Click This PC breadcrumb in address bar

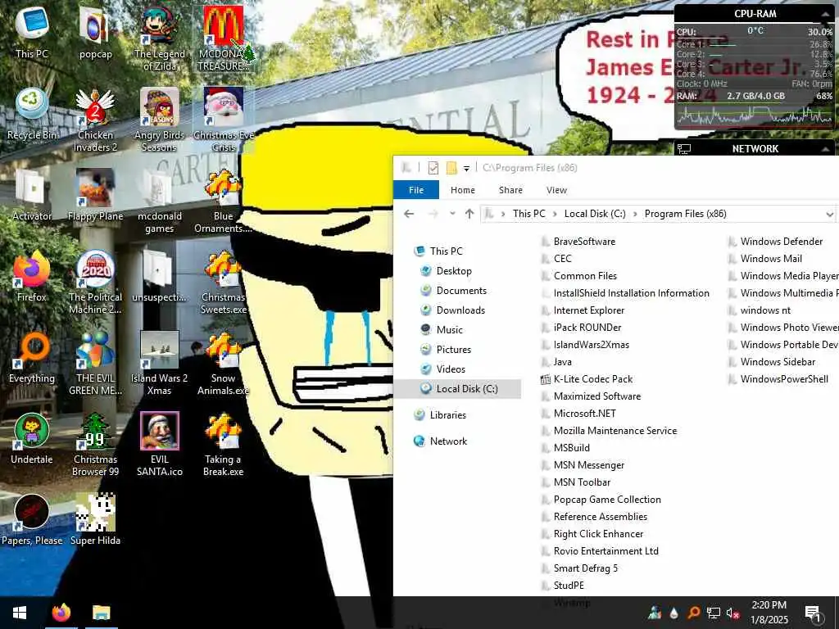coord(528,214)
